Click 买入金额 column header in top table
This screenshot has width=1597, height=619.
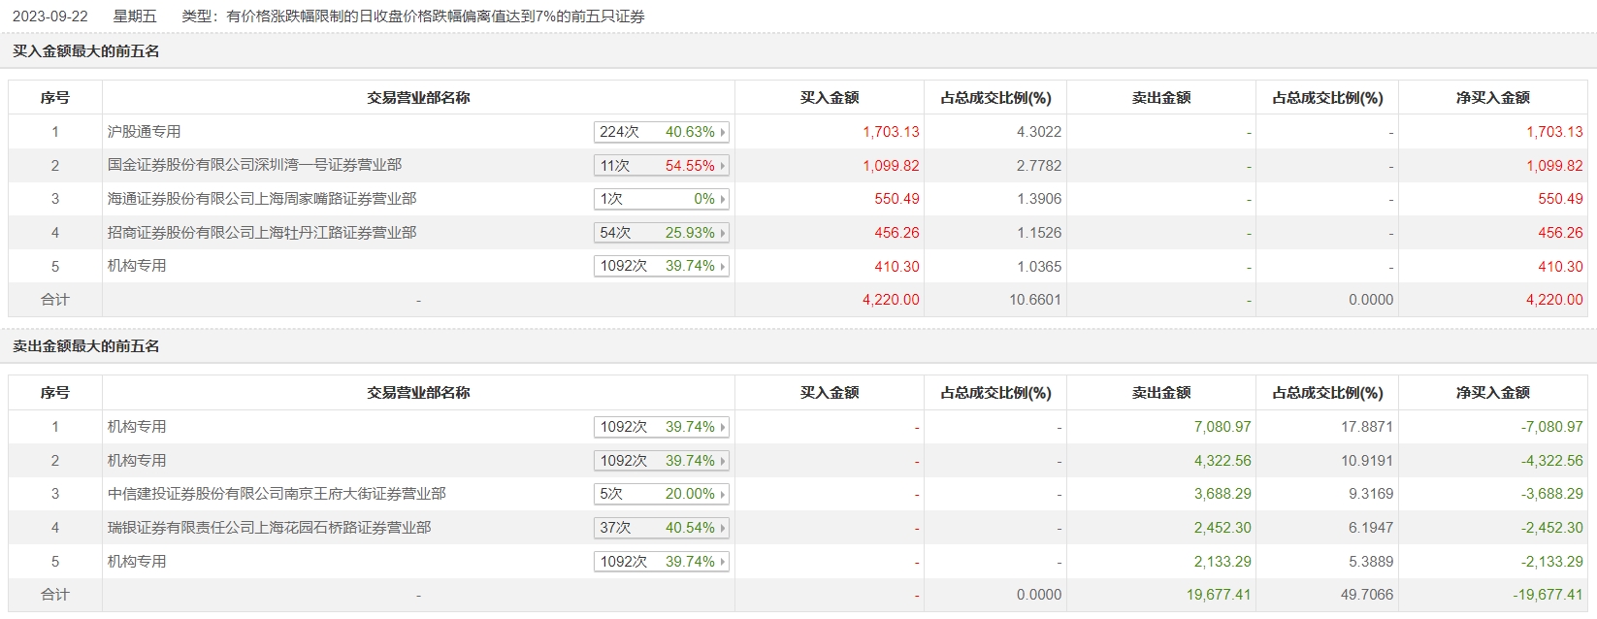tap(829, 98)
